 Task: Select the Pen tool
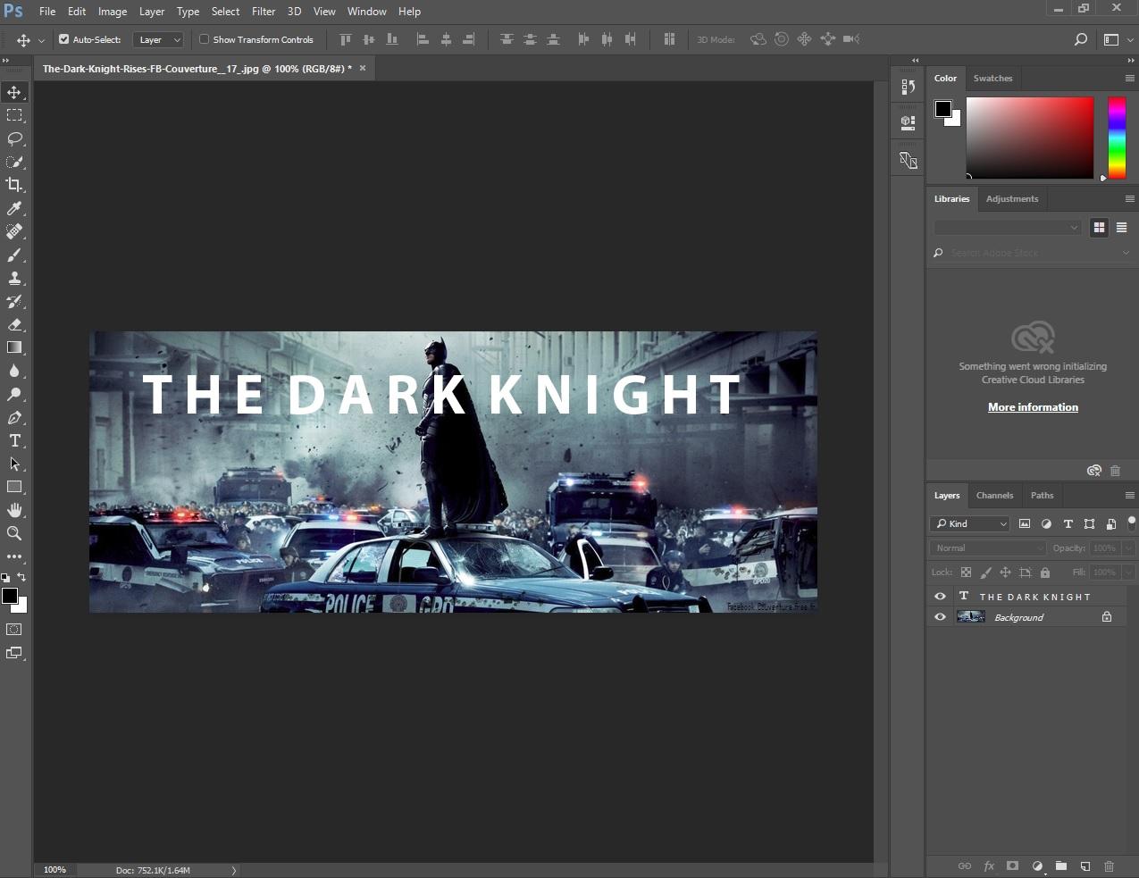[x=14, y=417]
